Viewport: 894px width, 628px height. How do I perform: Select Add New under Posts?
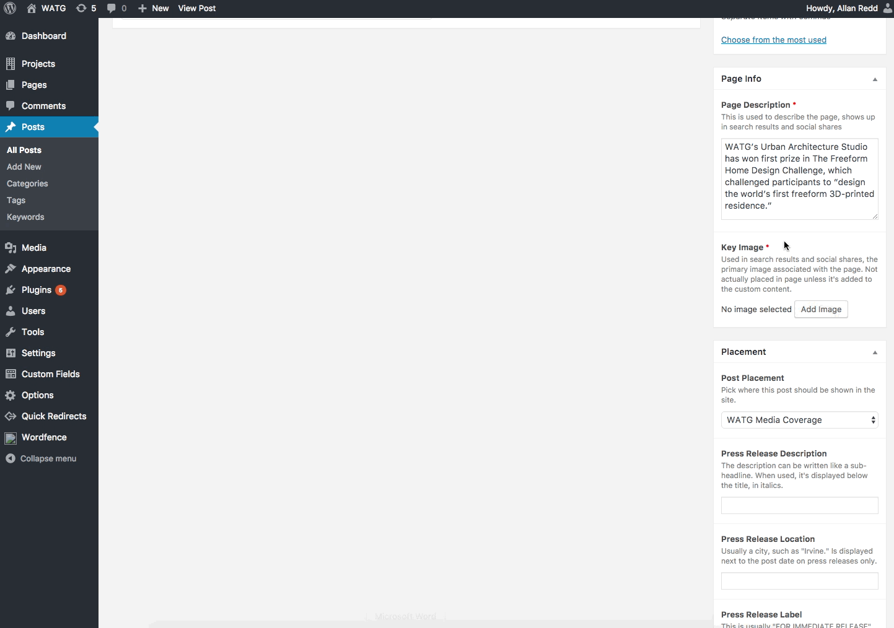tap(24, 167)
